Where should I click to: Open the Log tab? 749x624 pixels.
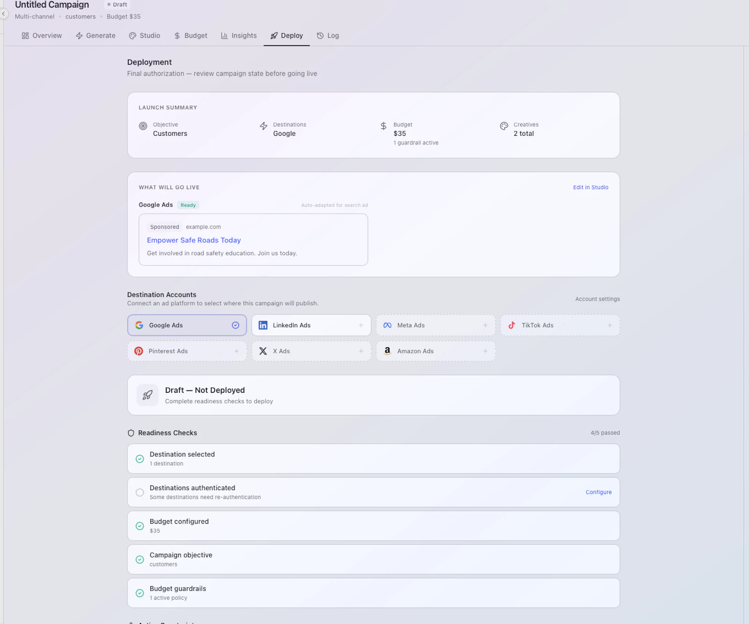click(x=328, y=36)
